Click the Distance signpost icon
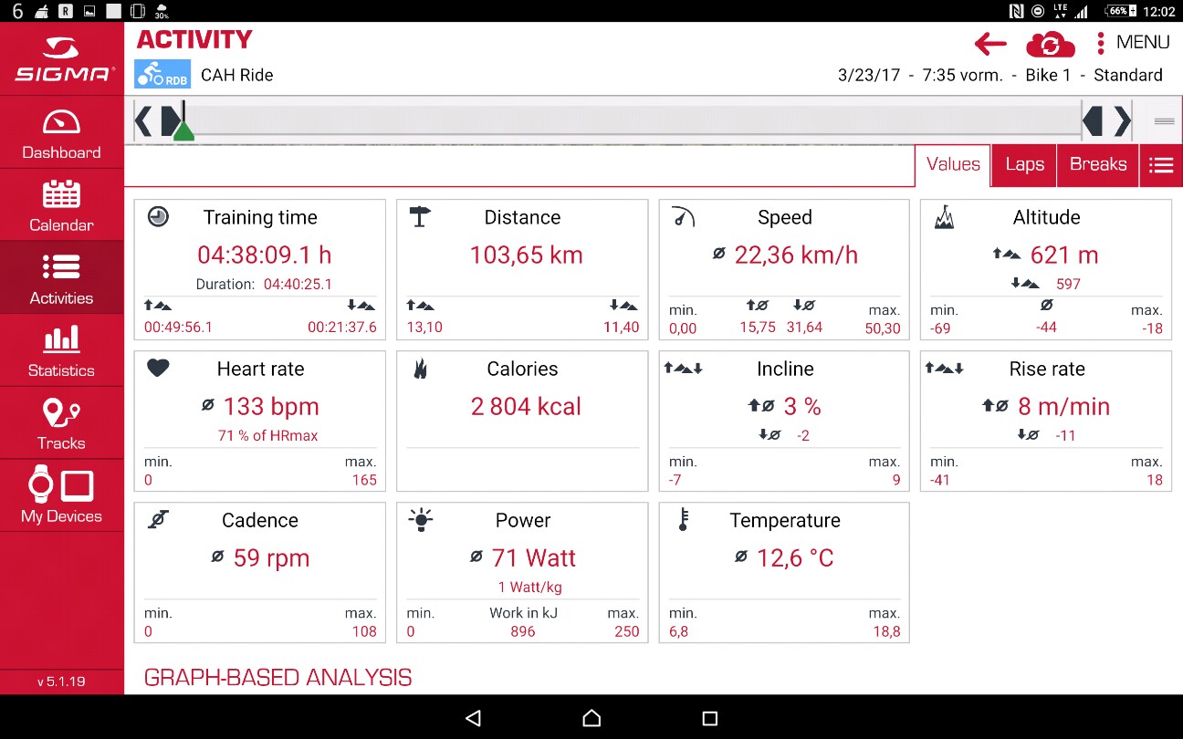The width and height of the screenshot is (1183, 739). tap(420, 217)
